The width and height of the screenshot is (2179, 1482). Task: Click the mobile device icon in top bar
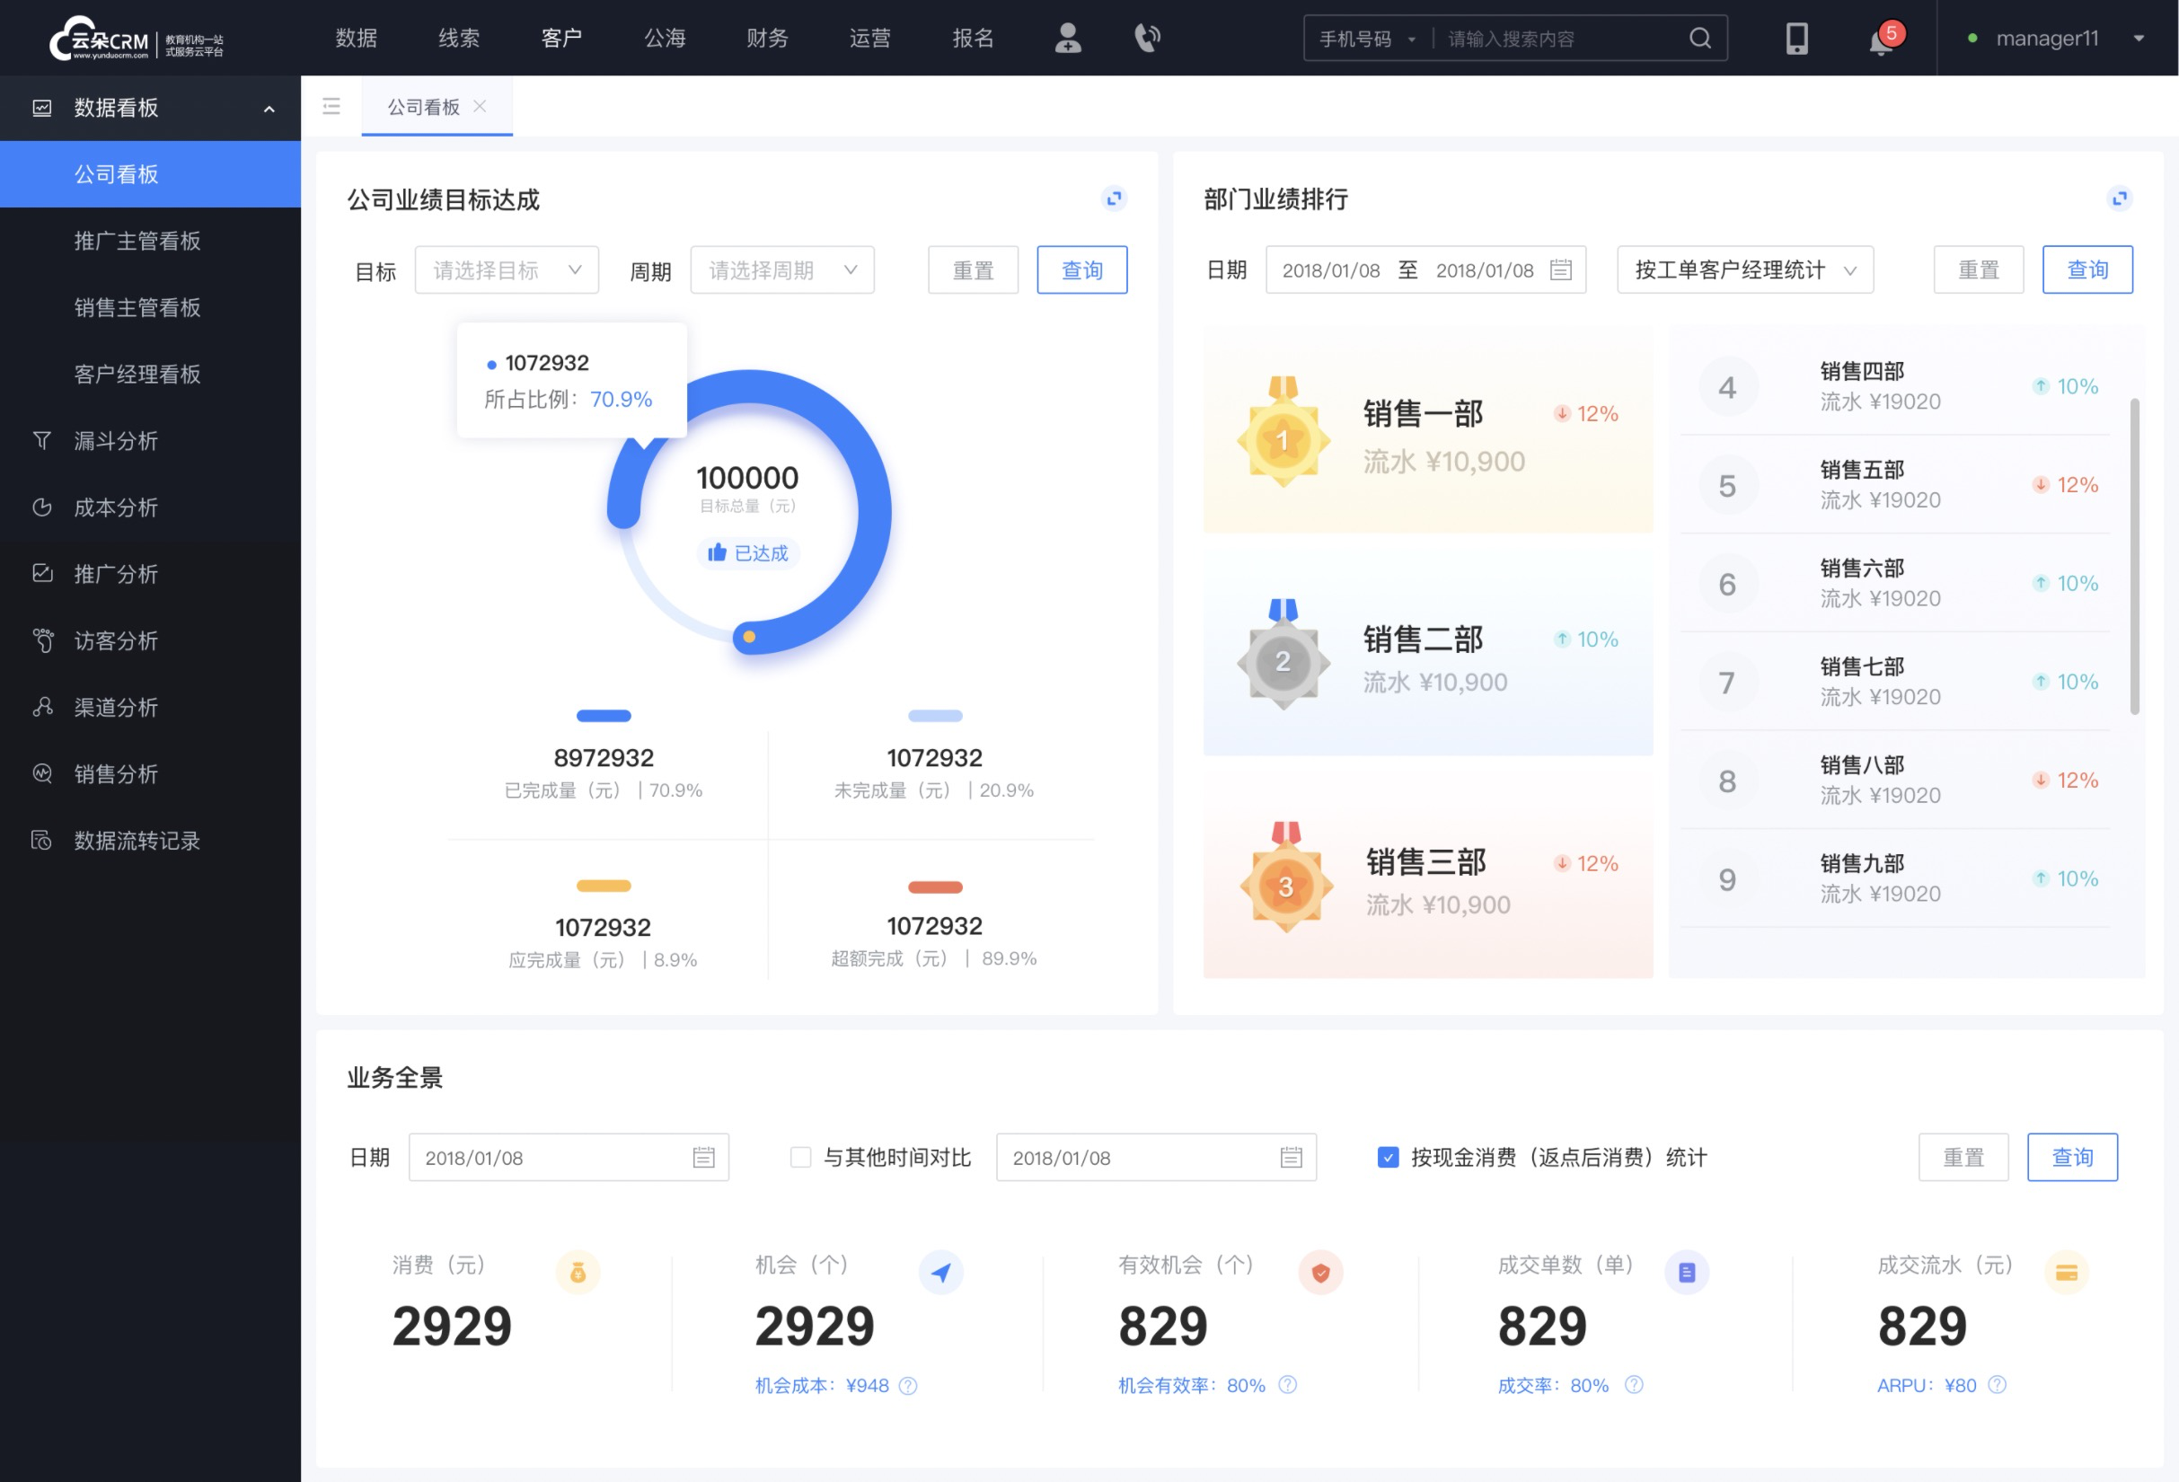[1795, 38]
